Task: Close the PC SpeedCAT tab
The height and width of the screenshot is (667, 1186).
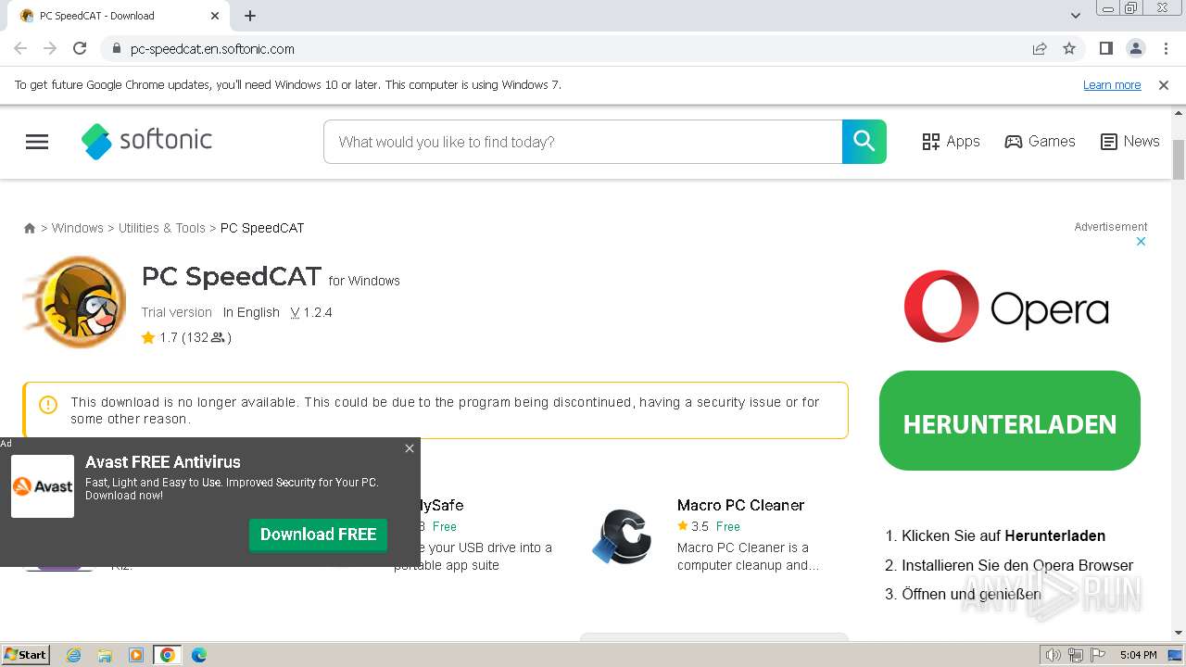Action: click(x=215, y=16)
